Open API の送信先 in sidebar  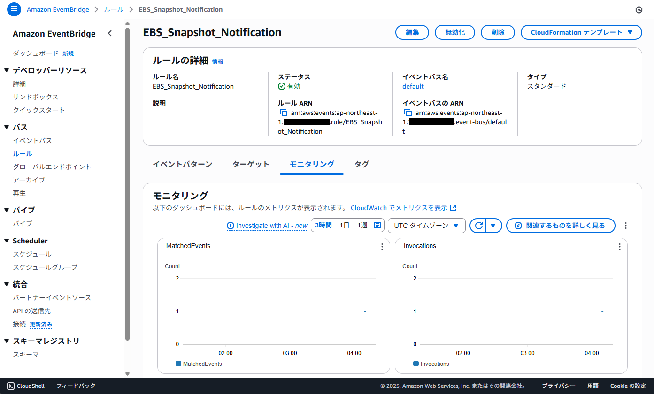pos(31,311)
